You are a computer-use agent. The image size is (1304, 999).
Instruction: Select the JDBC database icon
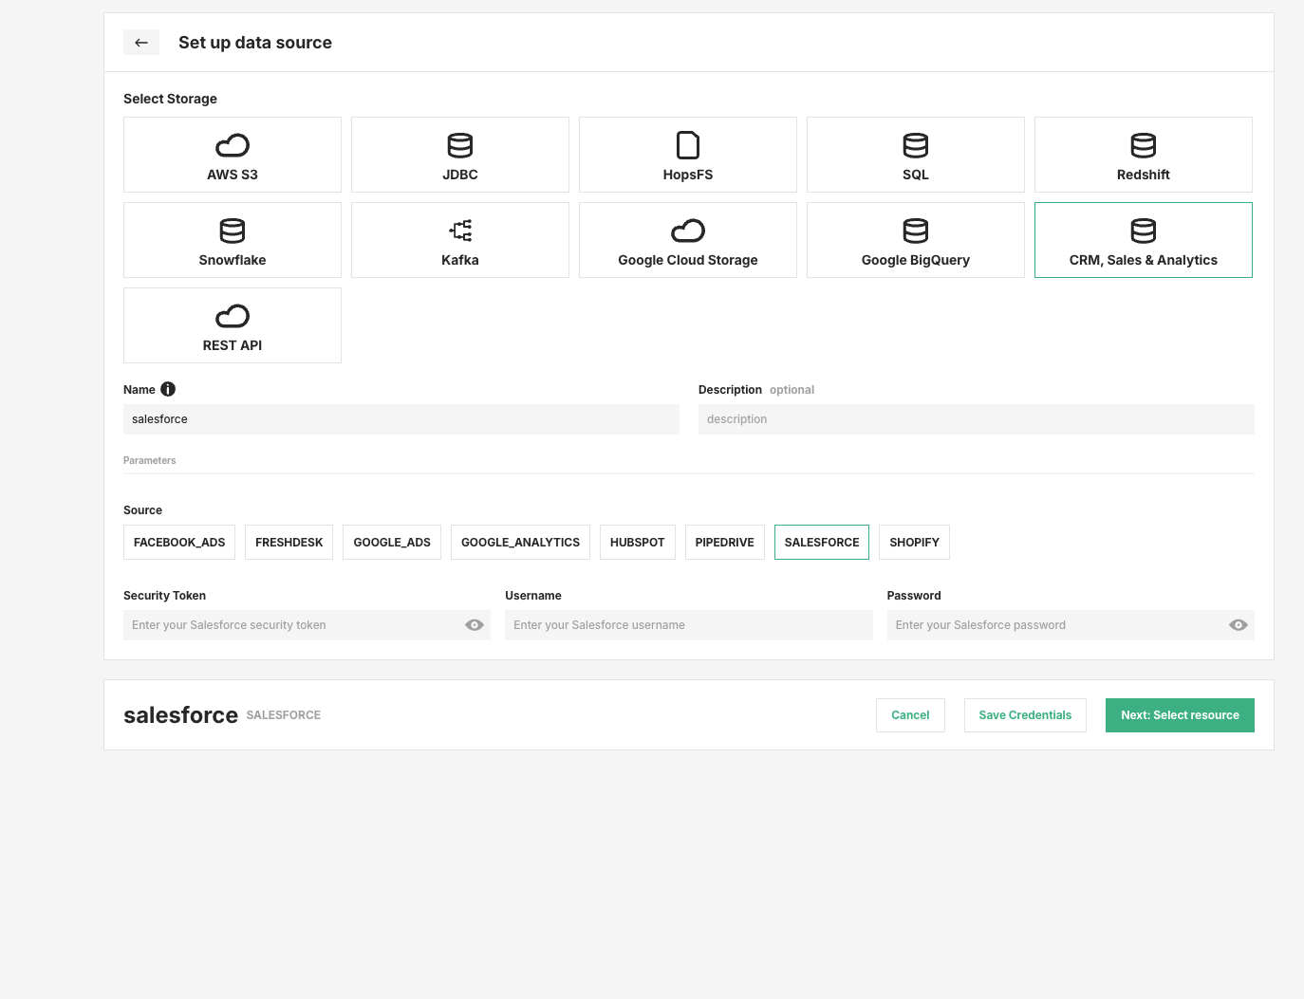[x=459, y=145]
